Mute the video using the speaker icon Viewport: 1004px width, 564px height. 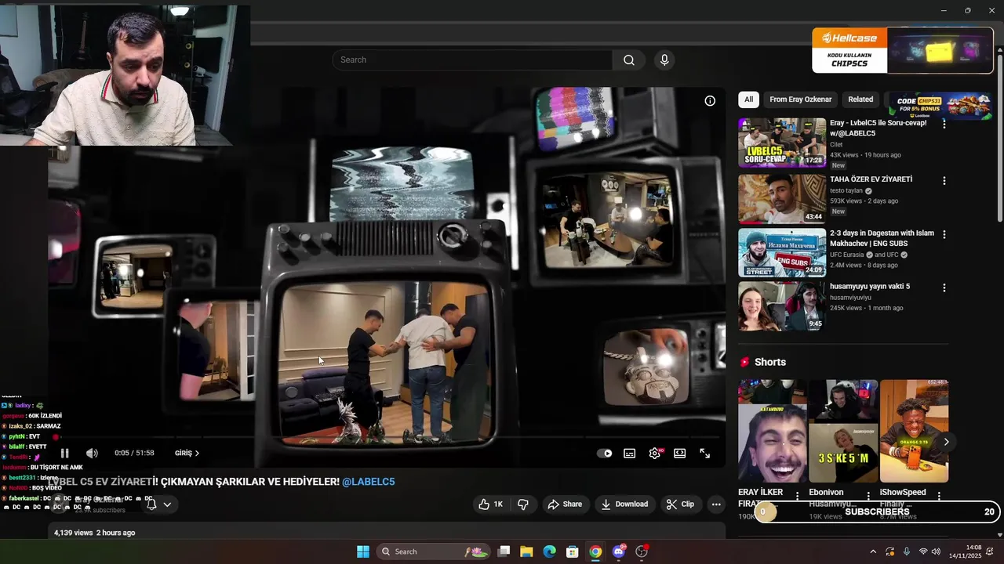click(x=92, y=453)
